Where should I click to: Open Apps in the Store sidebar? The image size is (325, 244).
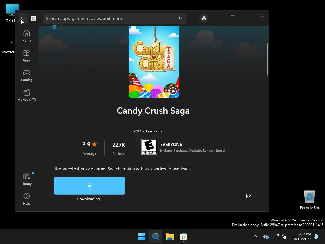tap(27, 56)
